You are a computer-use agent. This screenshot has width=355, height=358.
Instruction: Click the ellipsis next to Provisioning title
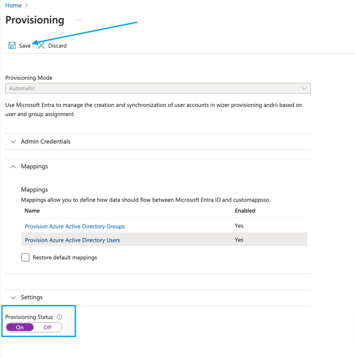click(78, 21)
